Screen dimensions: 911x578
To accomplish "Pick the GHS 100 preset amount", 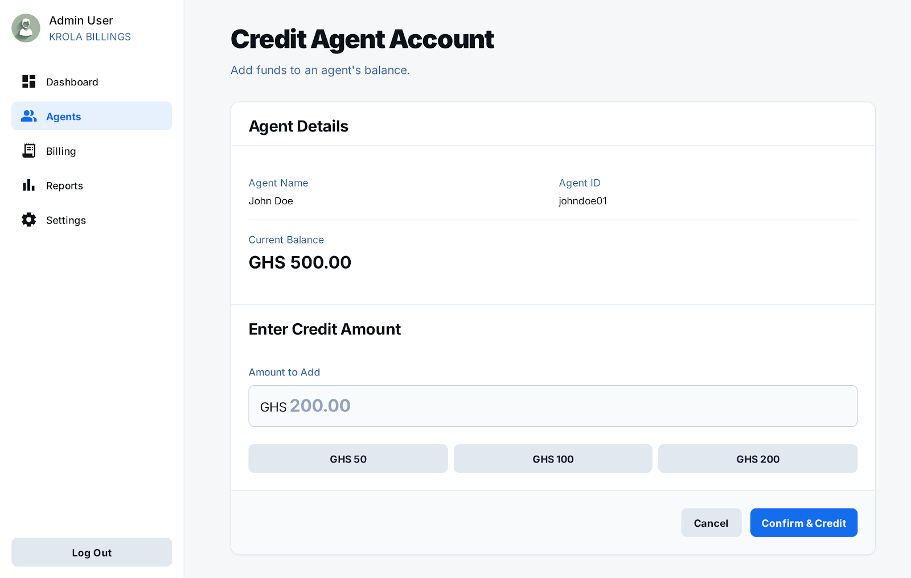I will [553, 459].
